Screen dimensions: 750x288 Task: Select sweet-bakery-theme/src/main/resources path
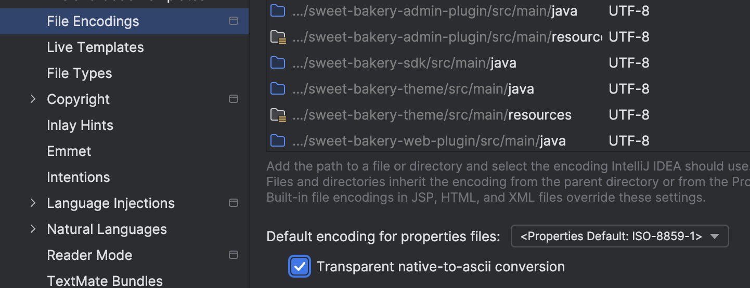(x=432, y=115)
